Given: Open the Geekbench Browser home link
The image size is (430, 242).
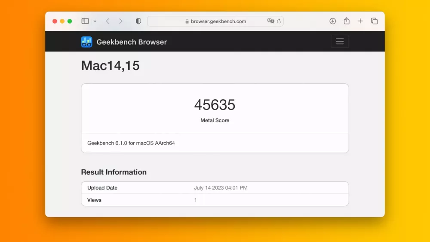Looking at the screenshot, I should pyautogui.click(x=132, y=42).
